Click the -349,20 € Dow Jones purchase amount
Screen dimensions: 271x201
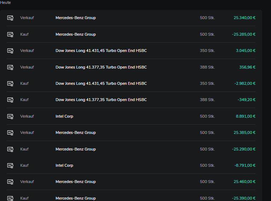coord(247,100)
